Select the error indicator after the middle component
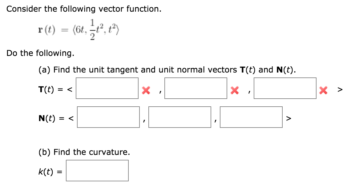This screenshot has width=359, height=193. point(234,90)
